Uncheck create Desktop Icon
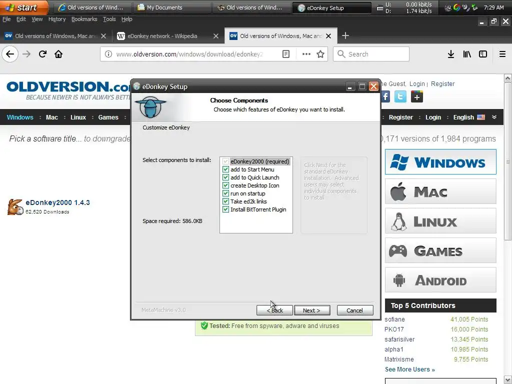Viewport: 512px width, 384px height. coord(225,185)
